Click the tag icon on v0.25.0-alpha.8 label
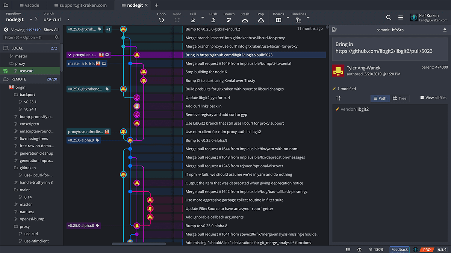Viewport: 451px width, 253px height. pyautogui.click(x=98, y=226)
